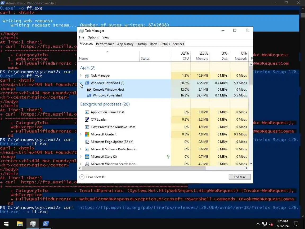Show hidden system tray icons
Image resolution: width=305 pixels, height=229 pixels.
point(258,224)
